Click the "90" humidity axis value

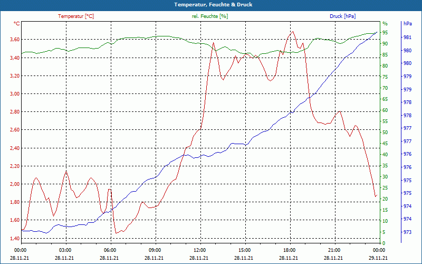[385, 43]
